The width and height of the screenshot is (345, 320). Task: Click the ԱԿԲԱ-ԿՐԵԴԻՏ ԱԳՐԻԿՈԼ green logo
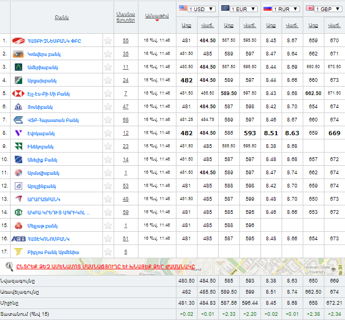tap(18, 212)
